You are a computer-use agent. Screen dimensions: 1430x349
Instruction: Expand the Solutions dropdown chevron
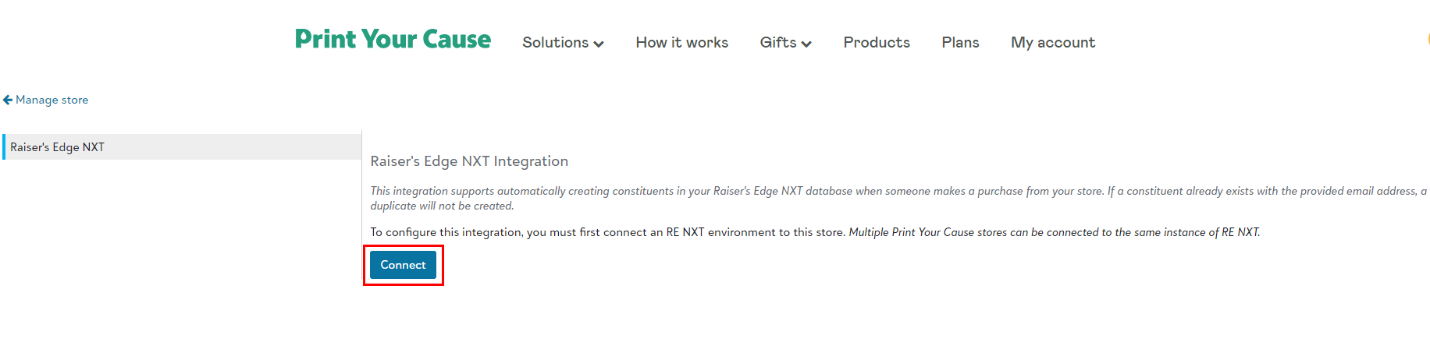pos(599,44)
